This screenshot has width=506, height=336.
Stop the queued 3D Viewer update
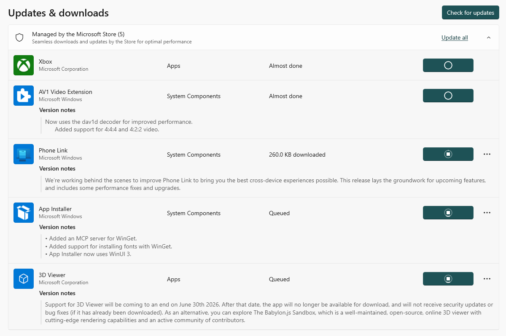(448, 279)
